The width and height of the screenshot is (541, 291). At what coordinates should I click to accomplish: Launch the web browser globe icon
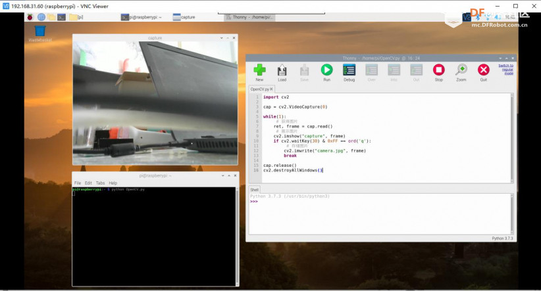coord(41,17)
